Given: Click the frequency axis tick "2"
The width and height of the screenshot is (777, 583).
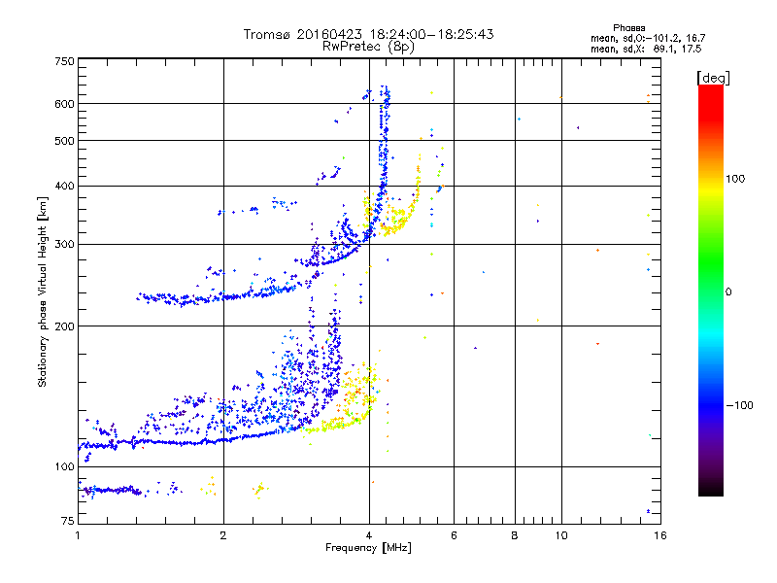Looking at the screenshot, I should (223, 535).
